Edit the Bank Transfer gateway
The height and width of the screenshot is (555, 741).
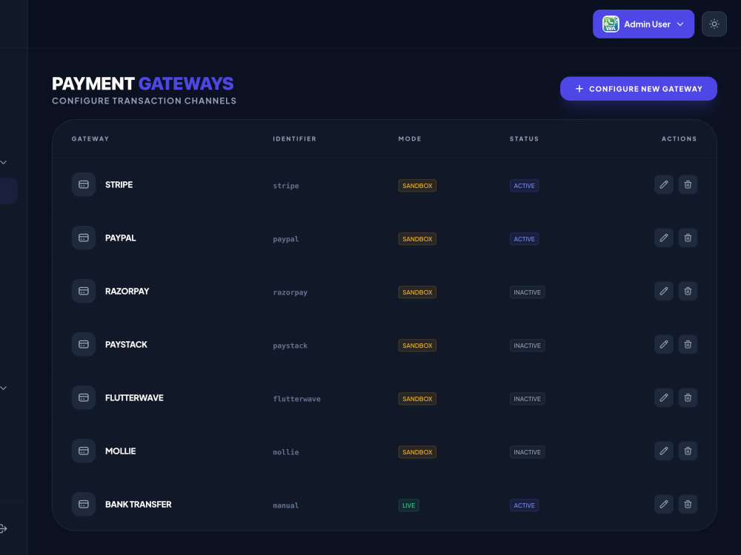(663, 505)
